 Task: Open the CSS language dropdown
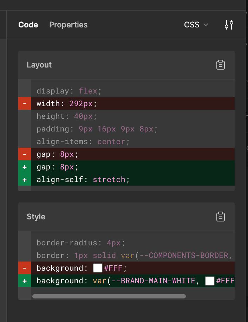(x=192, y=25)
